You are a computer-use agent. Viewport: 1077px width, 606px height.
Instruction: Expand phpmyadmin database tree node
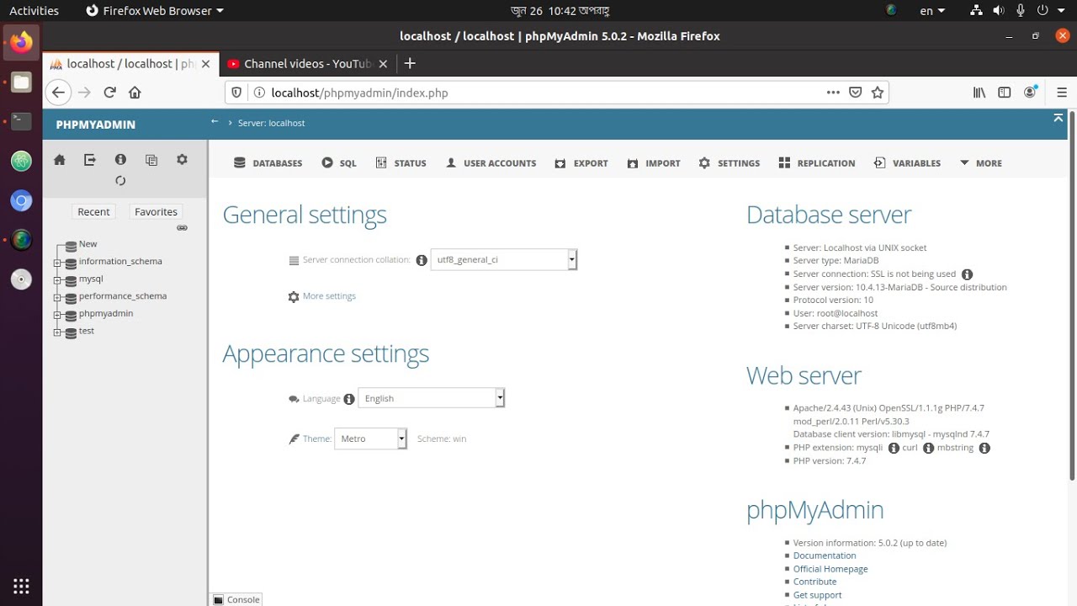click(58, 315)
